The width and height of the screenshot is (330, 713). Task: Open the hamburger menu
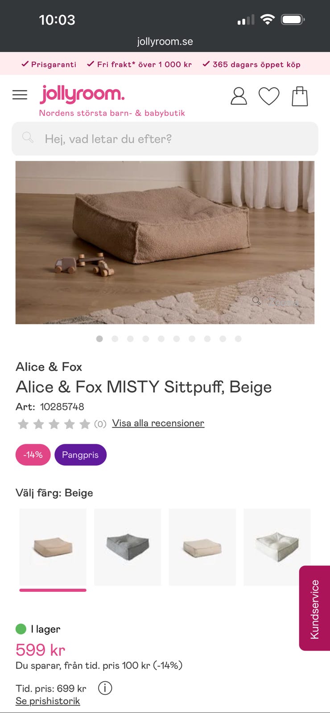click(x=20, y=95)
